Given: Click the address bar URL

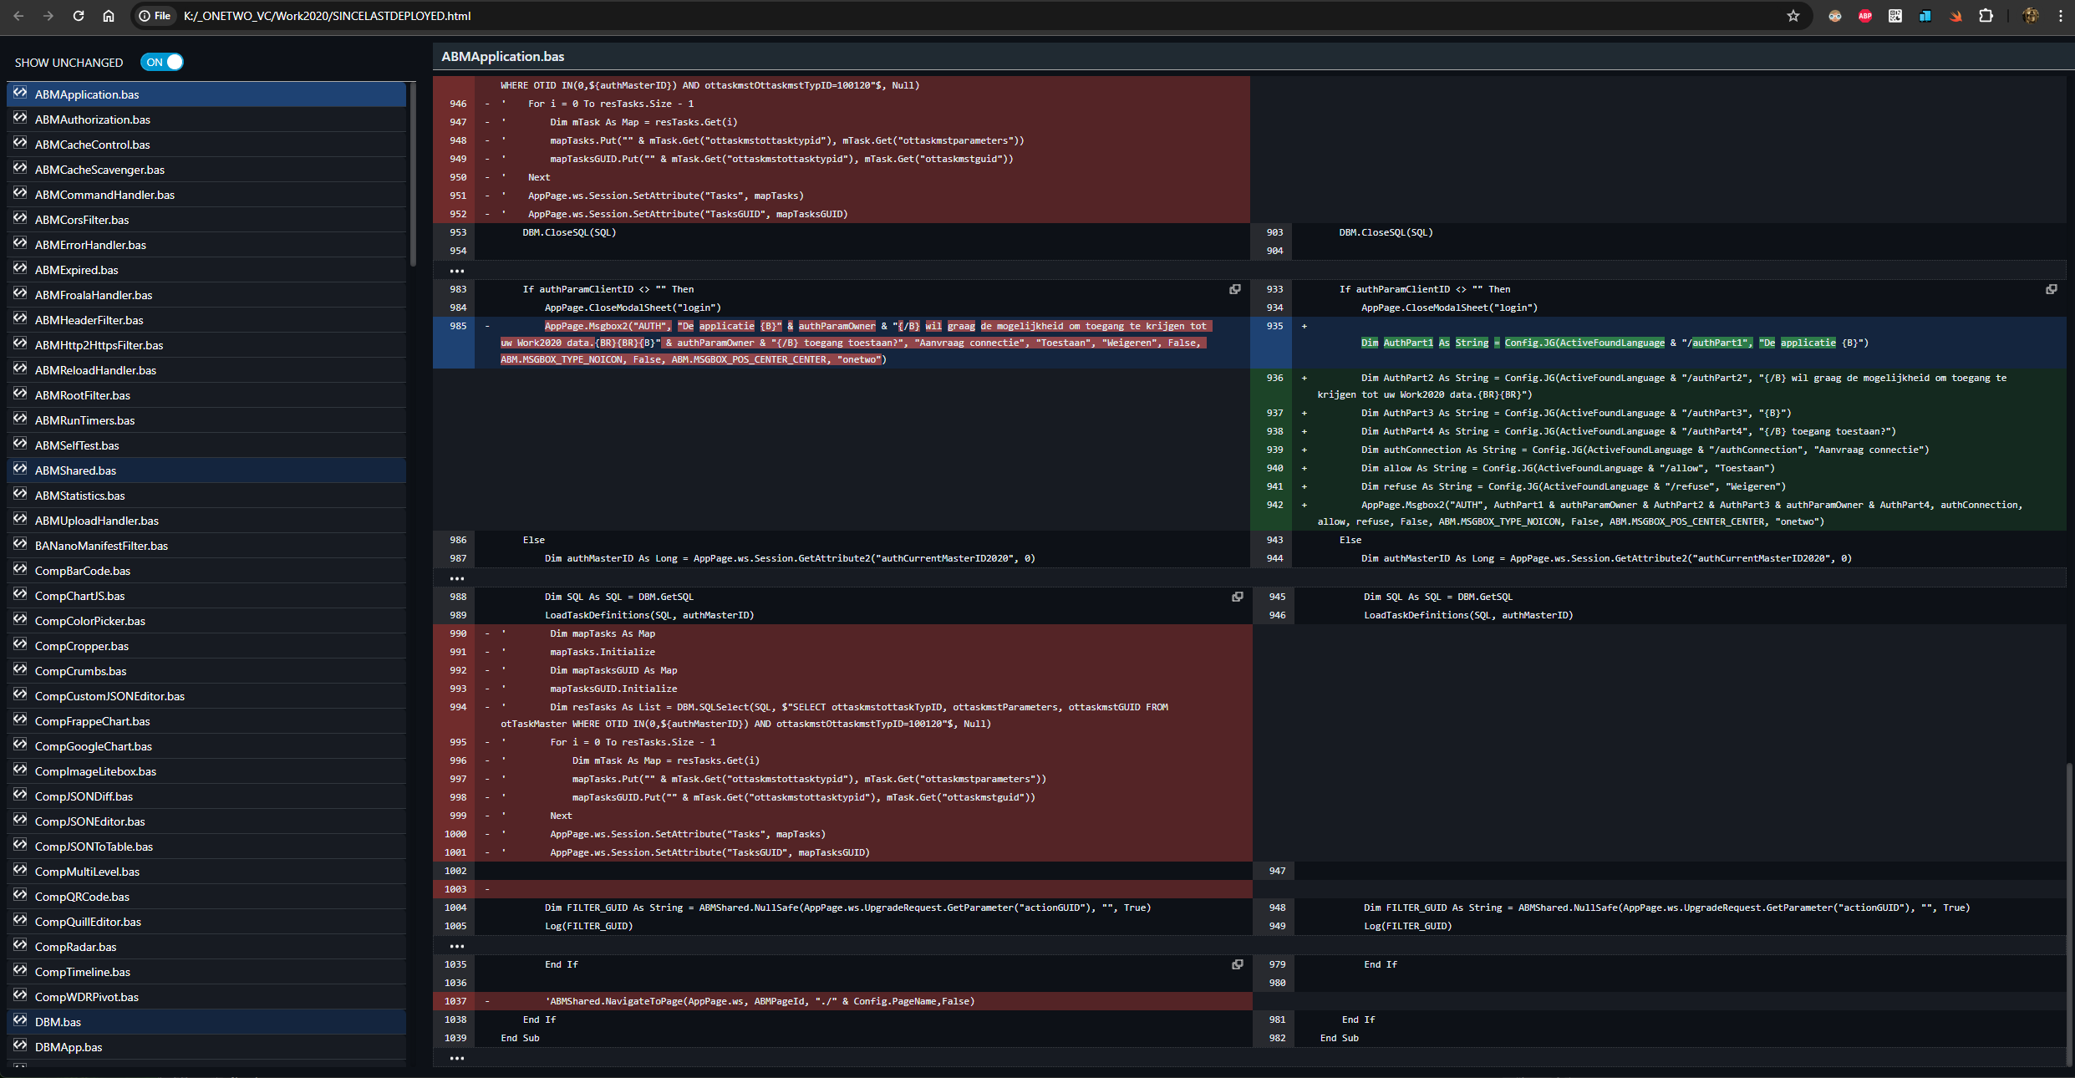Looking at the screenshot, I should 327,16.
